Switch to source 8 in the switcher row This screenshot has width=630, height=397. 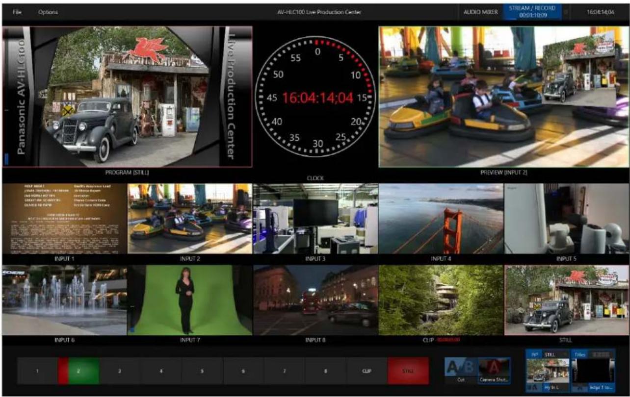326,371
